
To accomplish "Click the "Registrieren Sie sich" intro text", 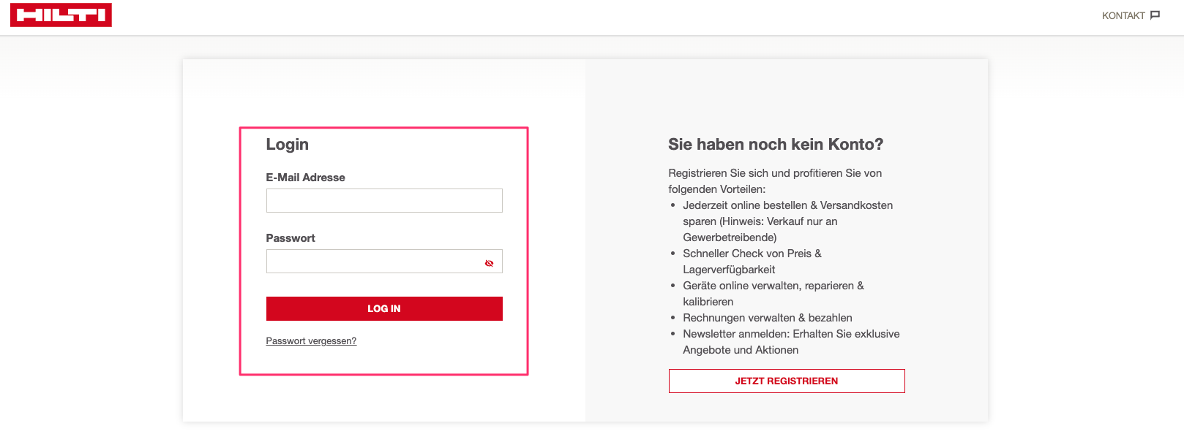I will pyautogui.click(x=775, y=181).
